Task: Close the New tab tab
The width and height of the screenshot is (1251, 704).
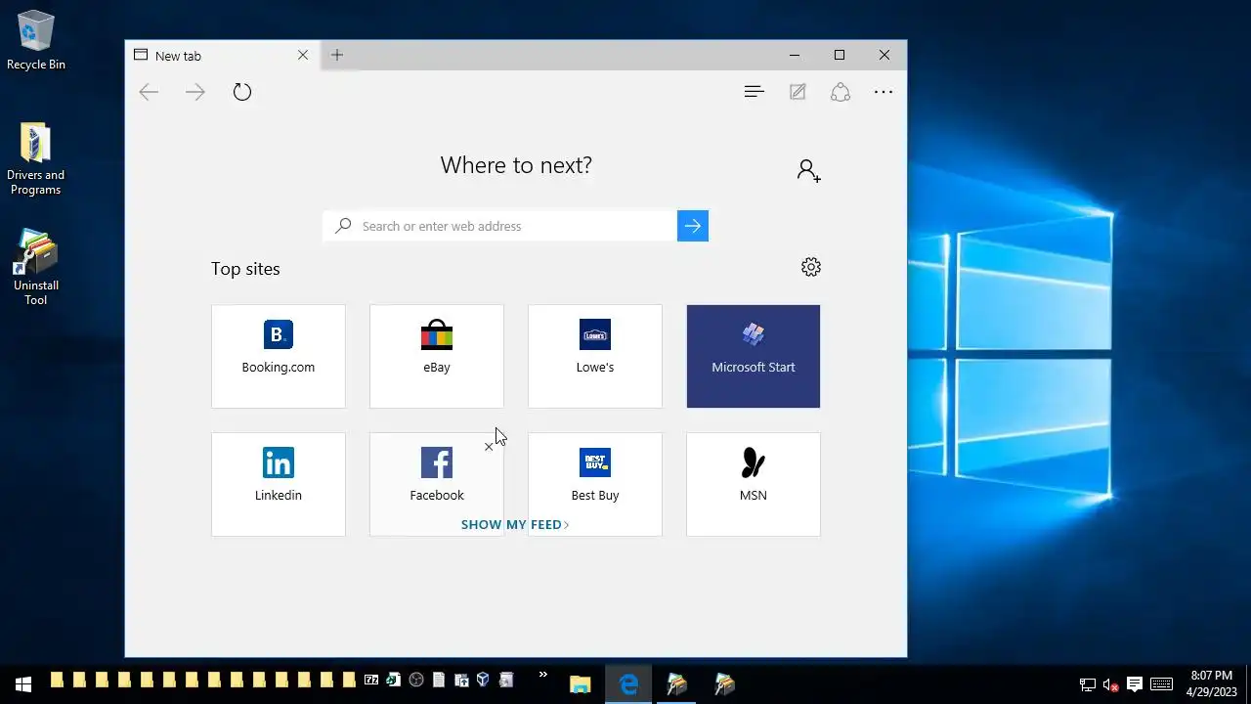Action: click(303, 55)
